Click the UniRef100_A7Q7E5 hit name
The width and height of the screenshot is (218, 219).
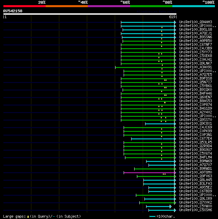196,75
